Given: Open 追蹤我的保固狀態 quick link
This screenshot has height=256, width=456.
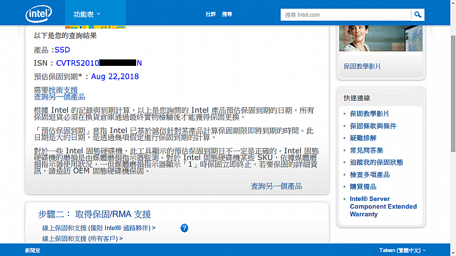Looking at the screenshot, I should pyautogui.click(x=376, y=162).
